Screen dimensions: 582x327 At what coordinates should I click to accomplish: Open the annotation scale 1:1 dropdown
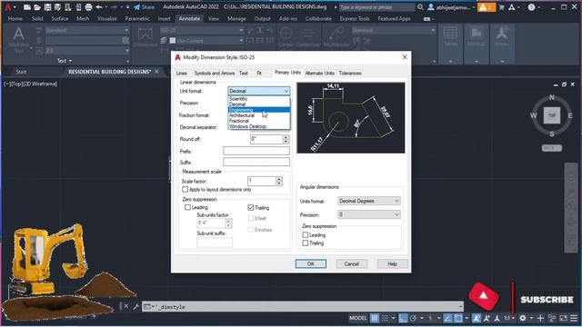click(509, 318)
